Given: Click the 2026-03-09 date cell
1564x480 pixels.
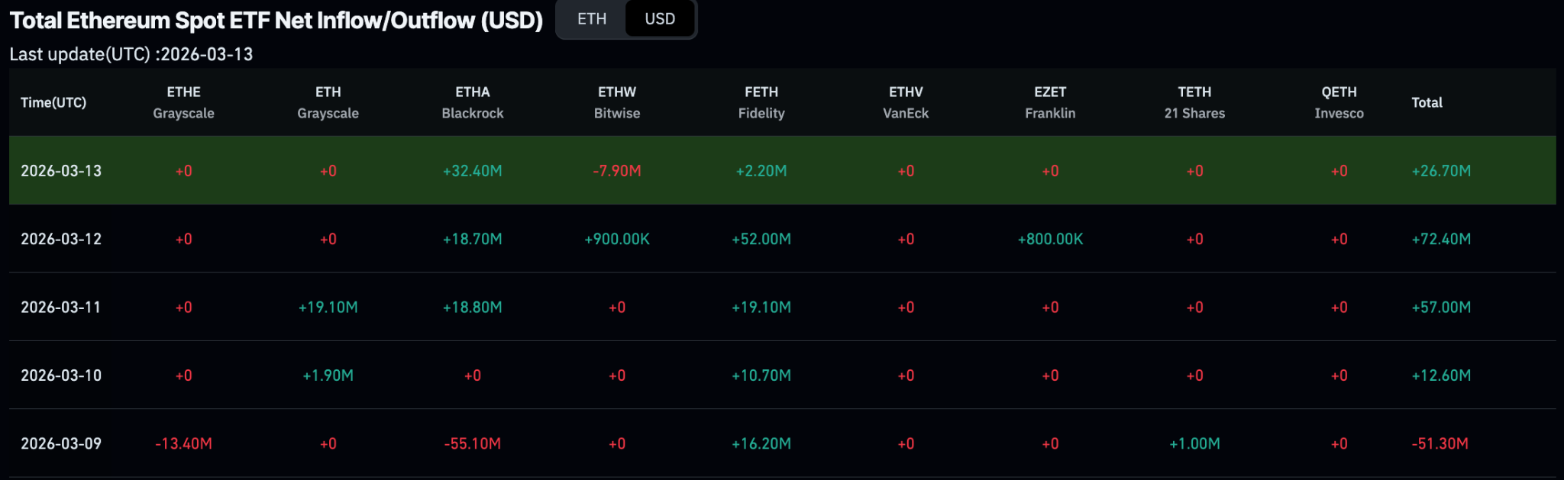Looking at the screenshot, I should point(61,443).
